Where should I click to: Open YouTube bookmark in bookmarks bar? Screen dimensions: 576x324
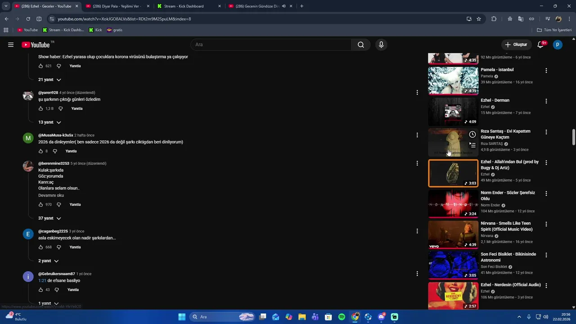[27, 30]
